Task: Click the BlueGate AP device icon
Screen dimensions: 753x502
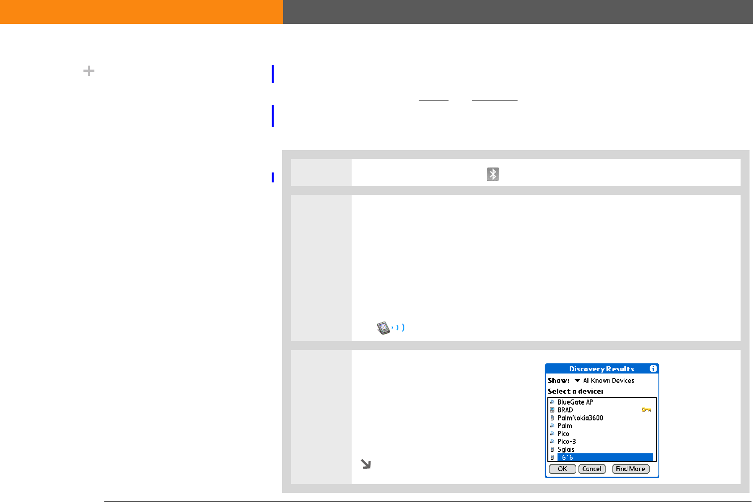Action: [552, 402]
